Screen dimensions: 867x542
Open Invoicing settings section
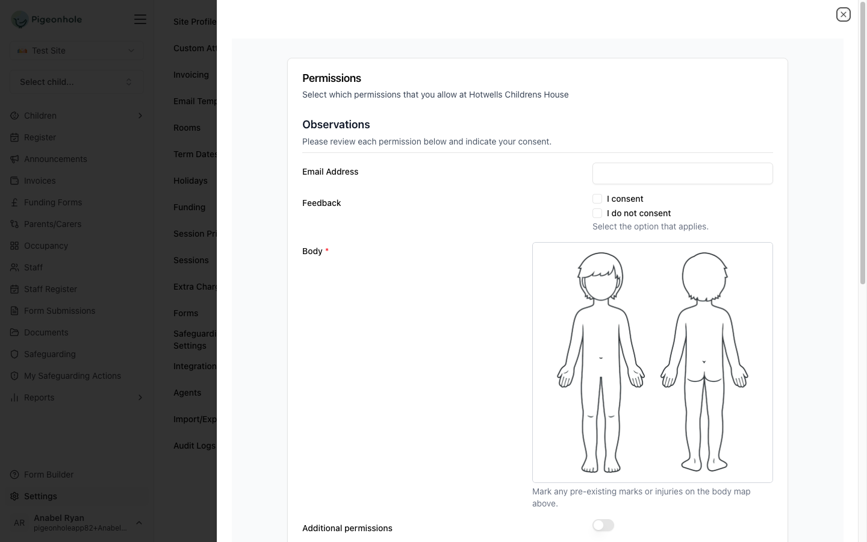point(191,75)
